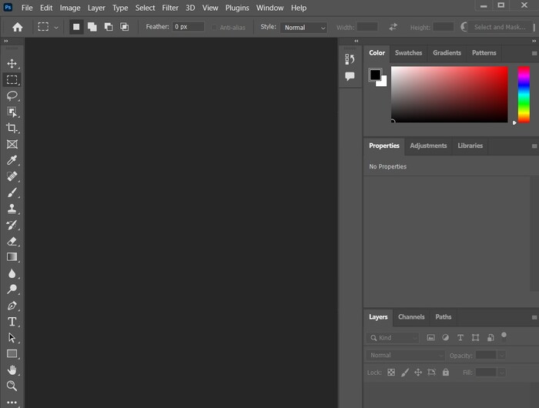
Task: Select the Horizontal Type tool
Action: [12, 321]
